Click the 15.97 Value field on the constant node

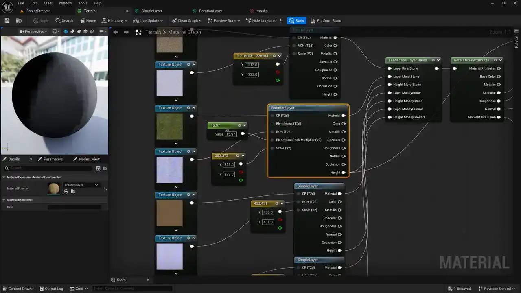point(231,134)
